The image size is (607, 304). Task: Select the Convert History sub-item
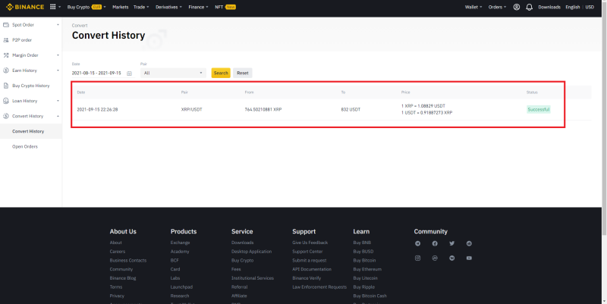click(x=28, y=131)
